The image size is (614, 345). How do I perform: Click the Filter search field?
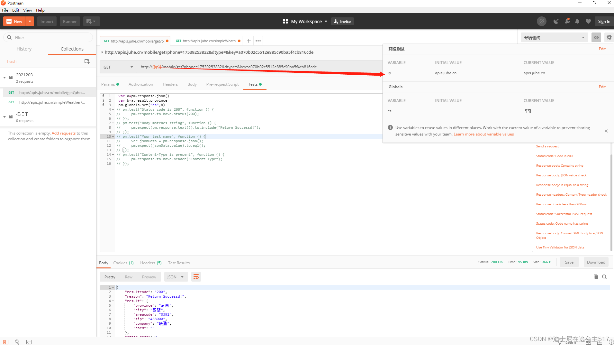tap(48, 37)
